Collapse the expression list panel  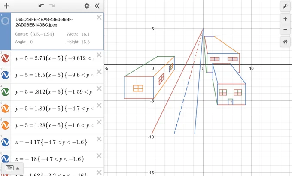[x=97, y=6]
